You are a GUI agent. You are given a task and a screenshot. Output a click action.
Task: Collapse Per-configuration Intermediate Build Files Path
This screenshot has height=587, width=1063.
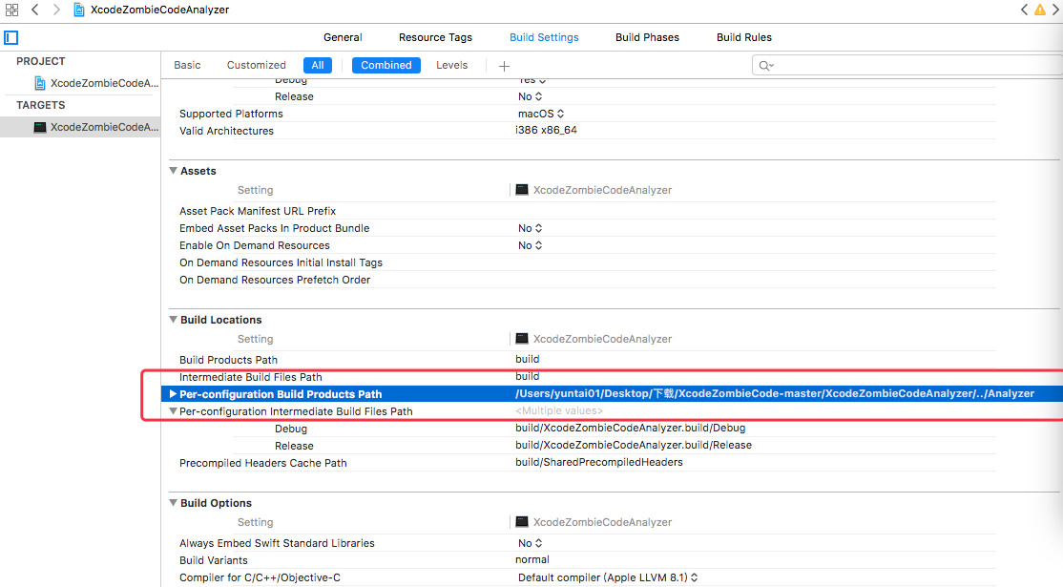pyautogui.click(x=173, y=410)
